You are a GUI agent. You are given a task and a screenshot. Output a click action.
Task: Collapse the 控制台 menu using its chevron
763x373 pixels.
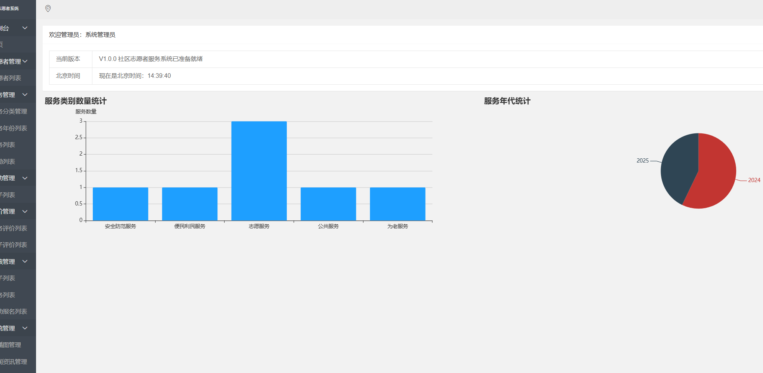tap(25, 28)
